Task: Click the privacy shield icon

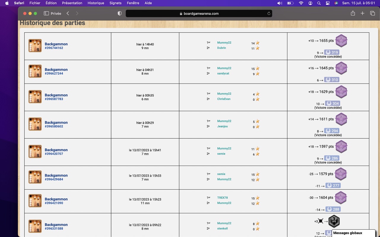Action: (120, 13)
